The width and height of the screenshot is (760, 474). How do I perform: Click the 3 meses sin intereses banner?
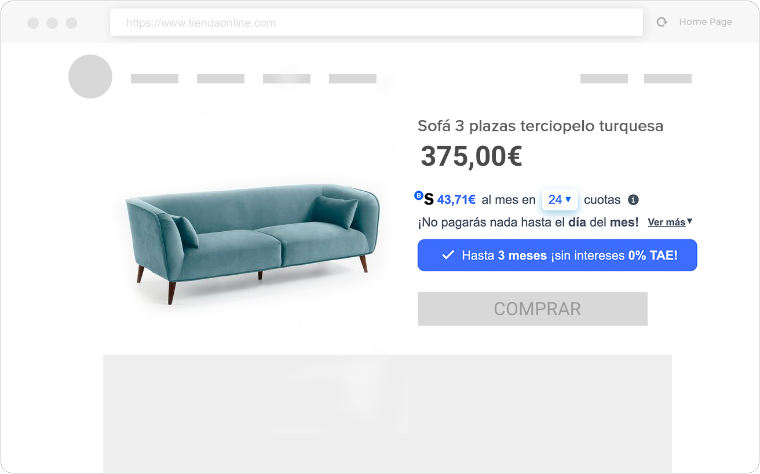pyautogui.click(x=557, y=255)
